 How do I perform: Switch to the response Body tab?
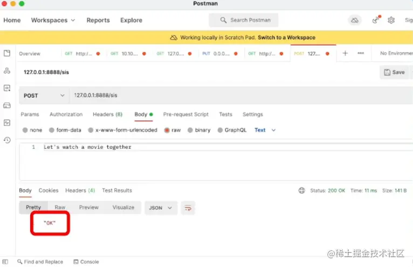coord(25,190)
